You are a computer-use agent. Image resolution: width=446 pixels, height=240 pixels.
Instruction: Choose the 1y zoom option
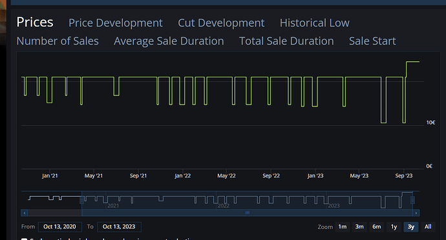(394, 226)
